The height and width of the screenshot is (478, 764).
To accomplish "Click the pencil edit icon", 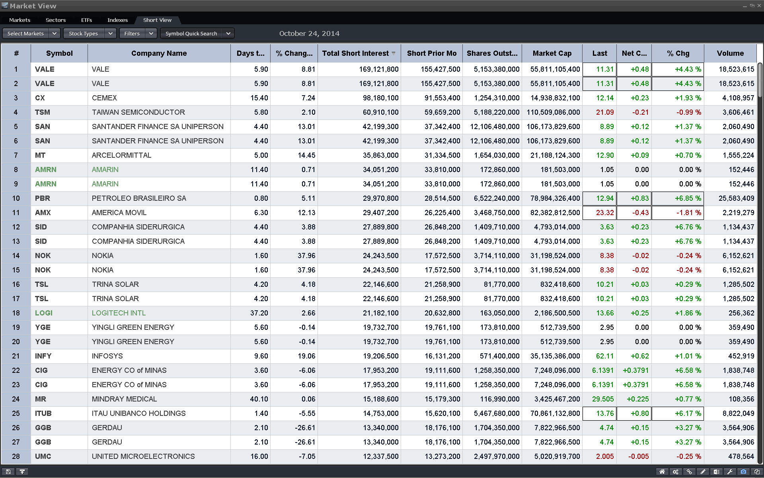I will [x=703, y=472].
